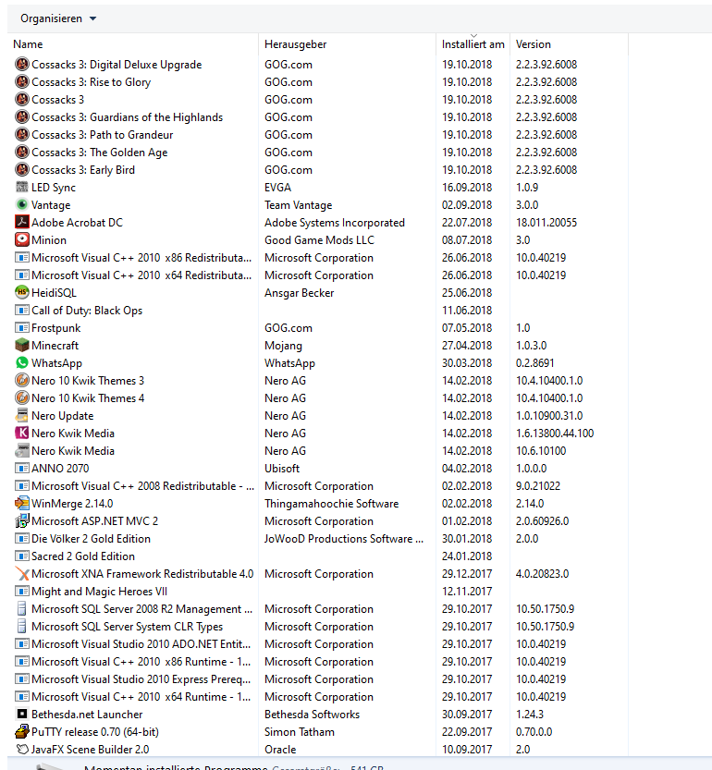Select Microsoft Visual C++ 2010 x64 Runtime

tap(141, 697)
